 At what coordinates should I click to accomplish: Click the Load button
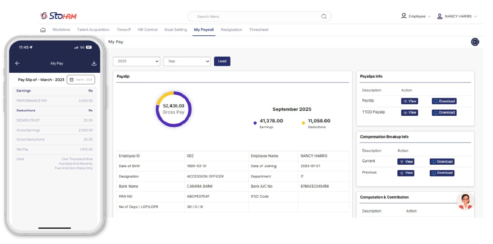click(x=222, y=61)
